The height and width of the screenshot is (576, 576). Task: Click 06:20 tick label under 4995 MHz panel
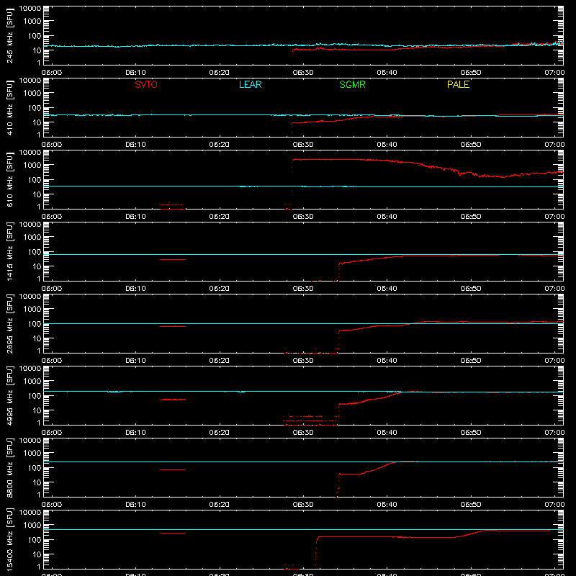220,433
